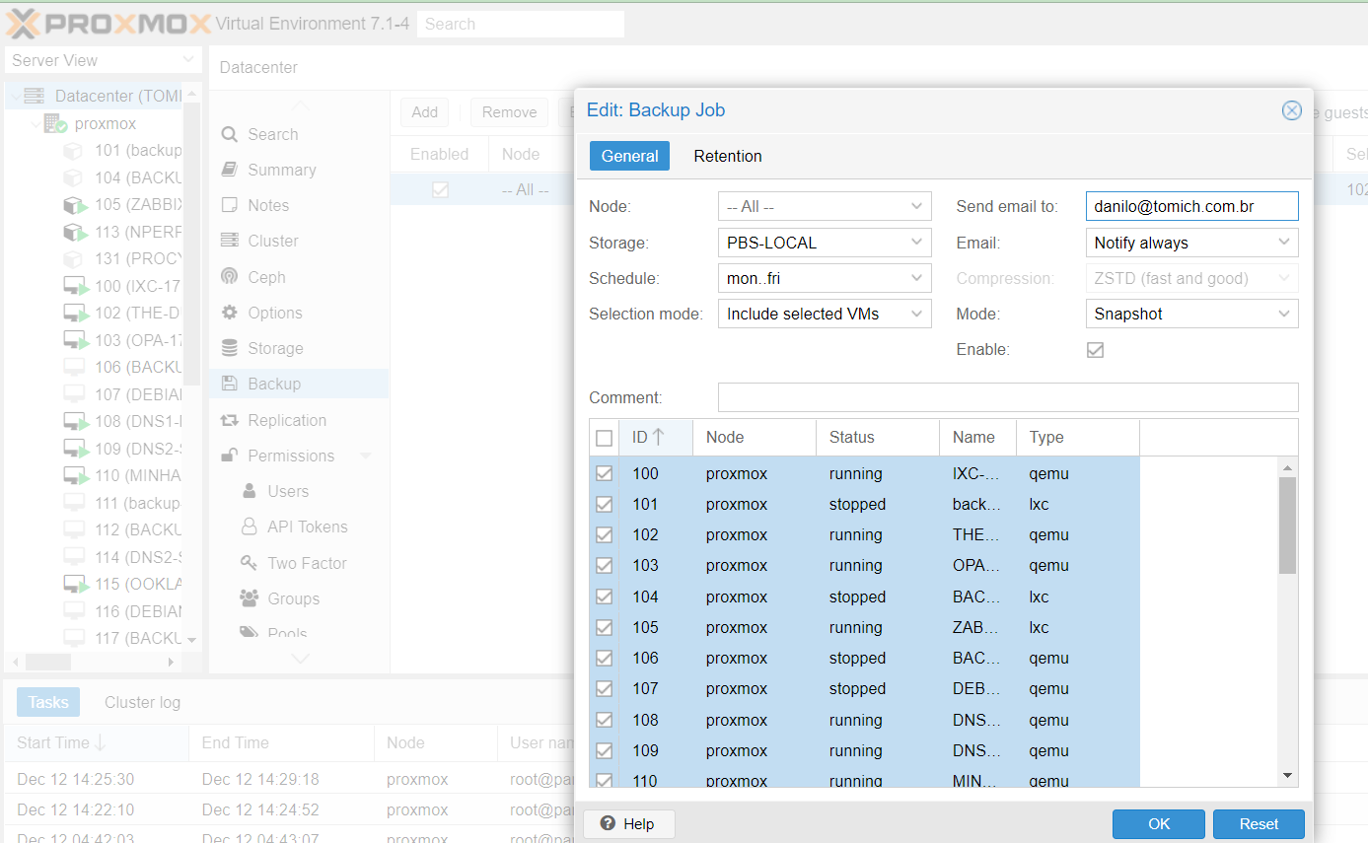Screen dimensions: 1368x843
Task: Click the Start Time column header
Action: pos(96,742)
